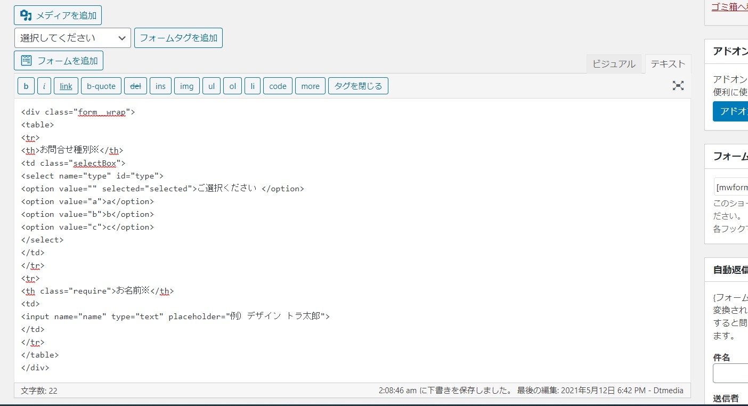Insert italic tag with i button
Image resolution: width=748 pixels, height=406 pixels.
click(44, 86)
